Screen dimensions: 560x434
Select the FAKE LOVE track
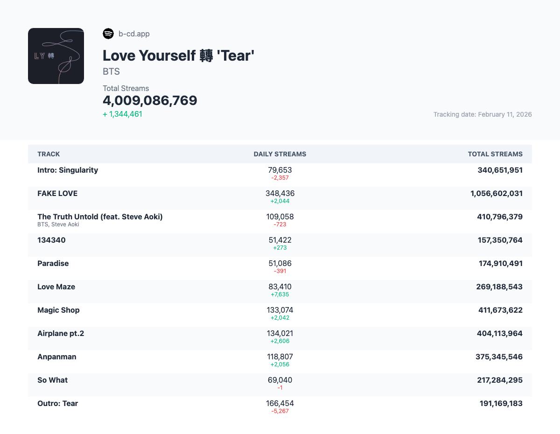pos(57,194)
